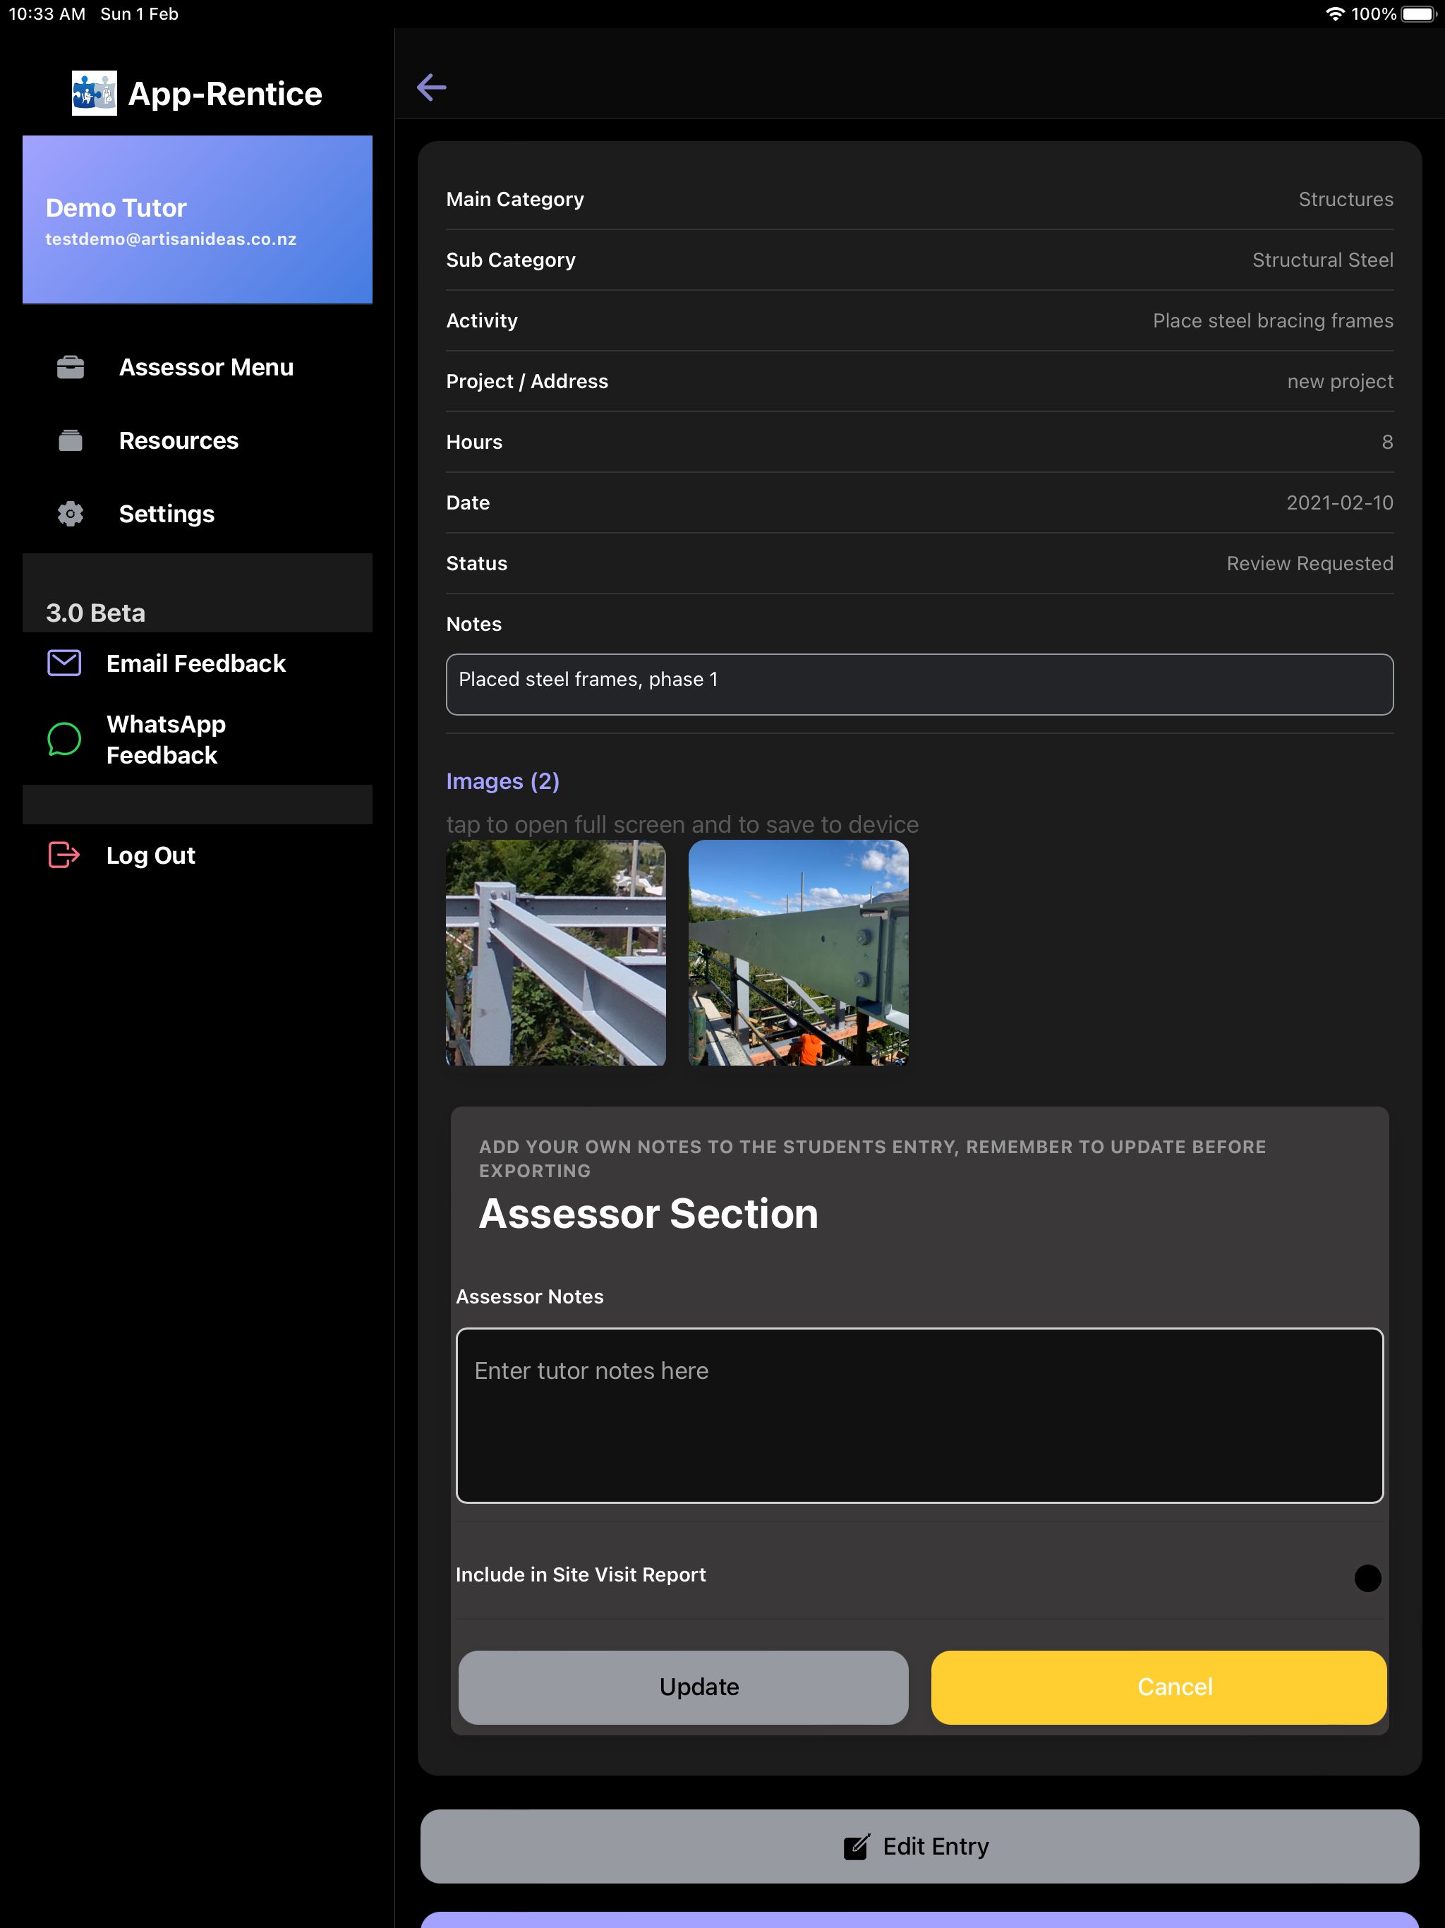Tap the Sun 1 Feb date
This screenshot has width=1445, height=1928.
click(140, 14)
